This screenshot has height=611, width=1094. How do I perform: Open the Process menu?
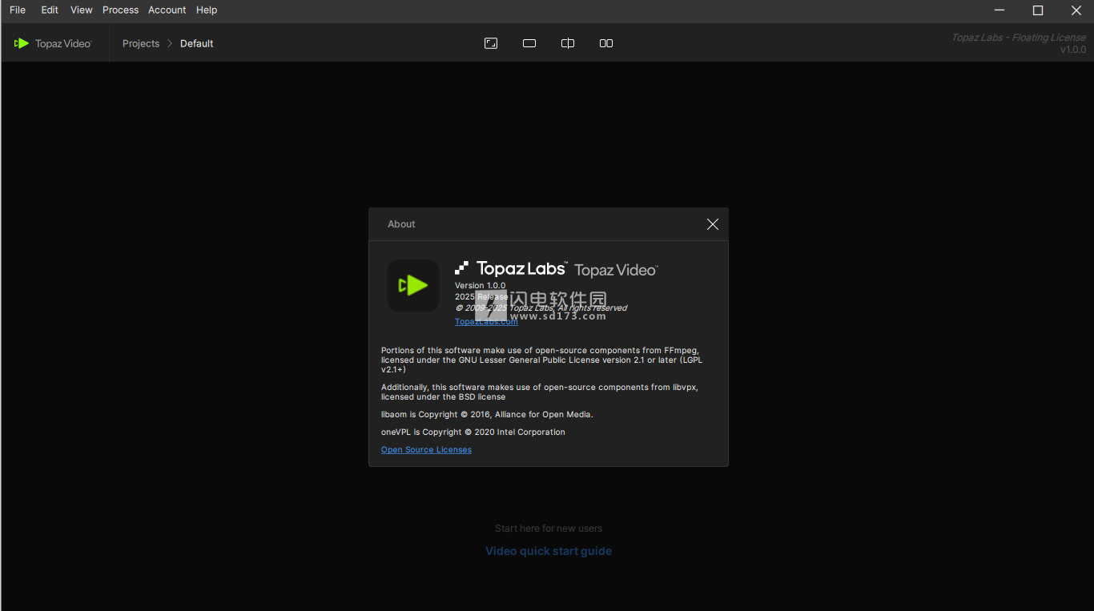tap(120, 10)
